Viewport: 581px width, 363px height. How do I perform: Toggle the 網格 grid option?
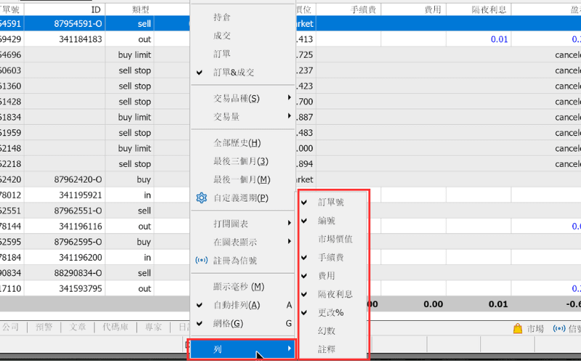pos(242,323)
